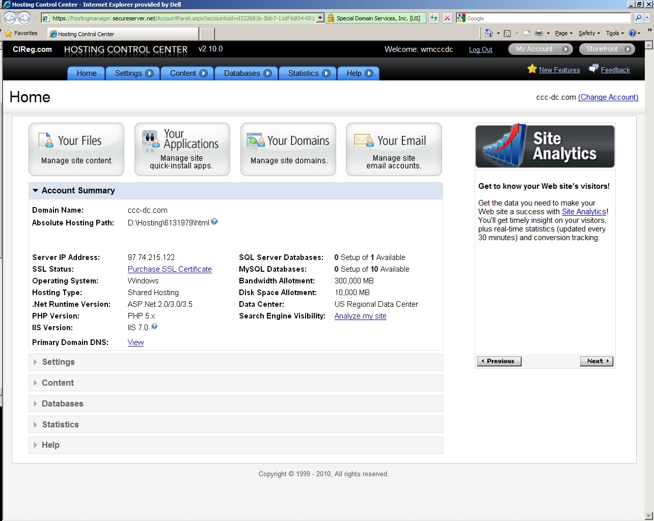Click the Site Analytics banner image
Viewport: 654px width, 521px height.
pos(545,146)
